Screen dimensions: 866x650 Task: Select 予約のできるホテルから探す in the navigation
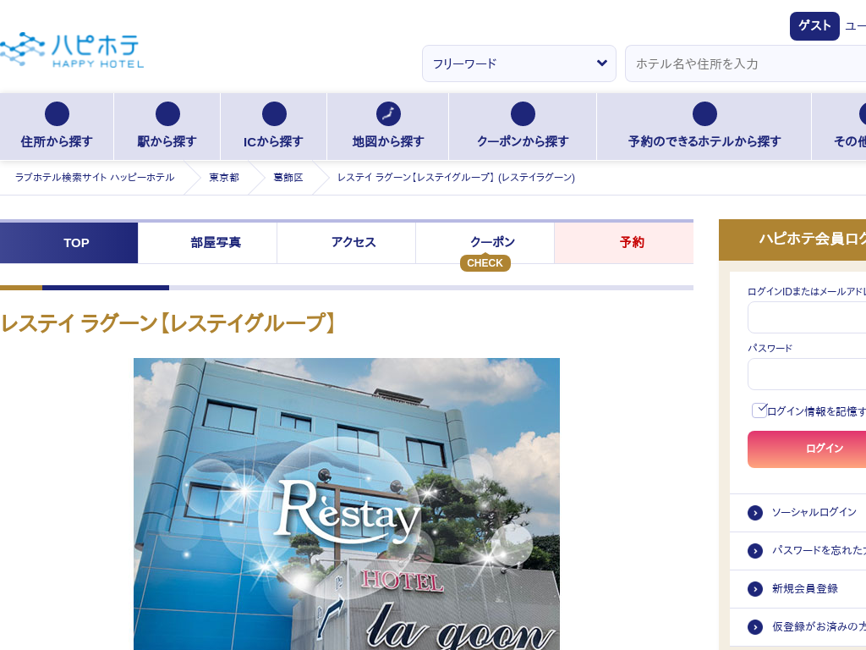[x=704, y=127]
